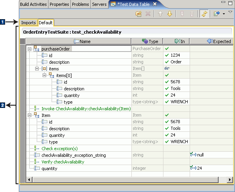Click the integer type cell
Viewport: 235px width, 192px height.
click(x=147, y=168)
